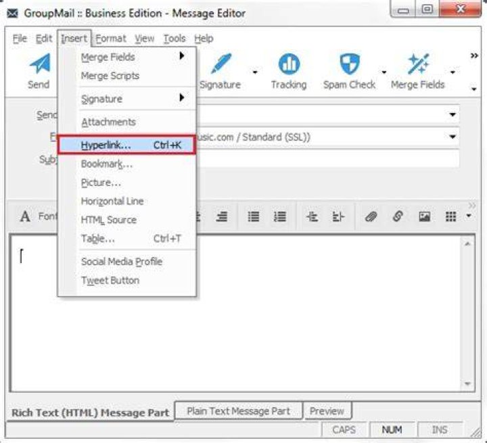Minimize the Message Editor window
The image size is (487, 443).
click(x=403, y=10)
